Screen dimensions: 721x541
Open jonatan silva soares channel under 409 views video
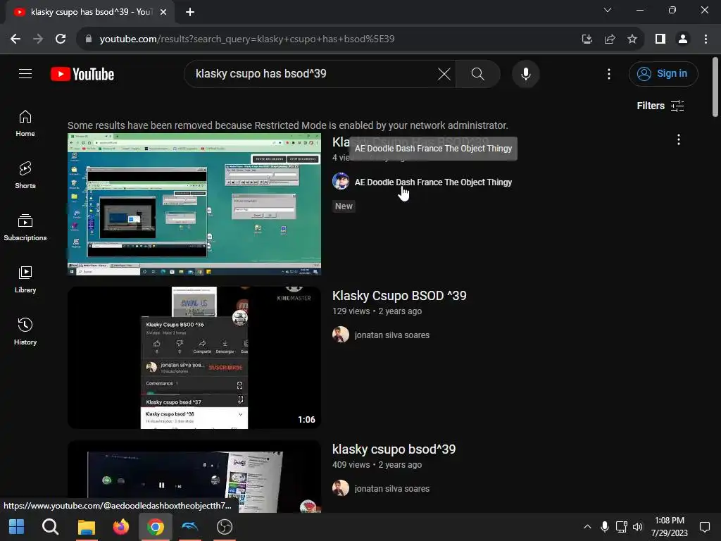[391, 489]
